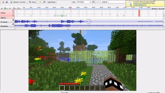Click the Microphone waveform
The height and width of the screenshot is (93, 165).
coord(89,26)
